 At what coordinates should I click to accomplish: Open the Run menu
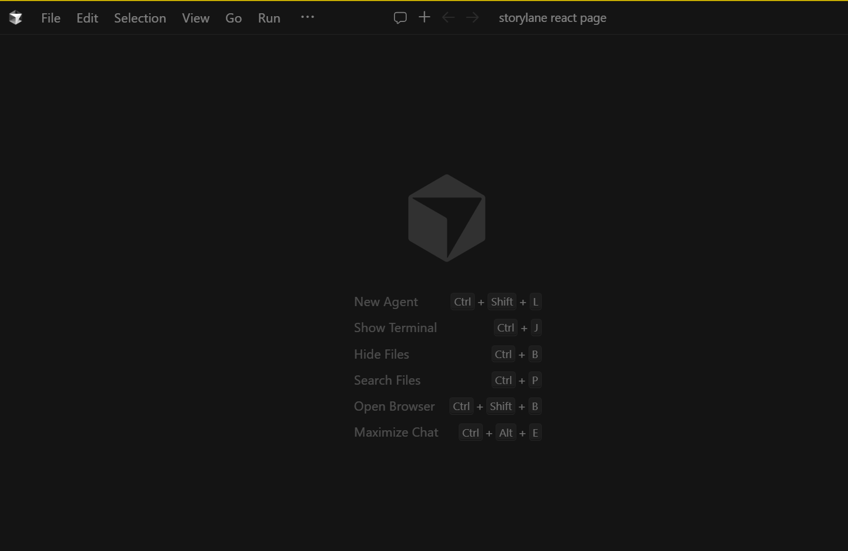(x=269, y=18)
